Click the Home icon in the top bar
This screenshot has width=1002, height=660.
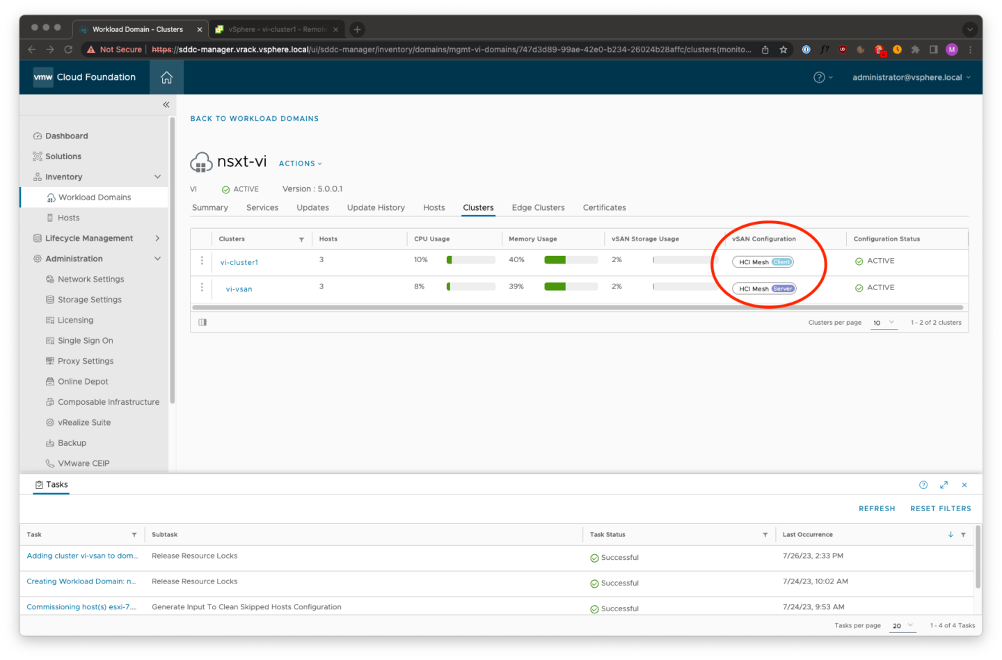coord(166,77)
